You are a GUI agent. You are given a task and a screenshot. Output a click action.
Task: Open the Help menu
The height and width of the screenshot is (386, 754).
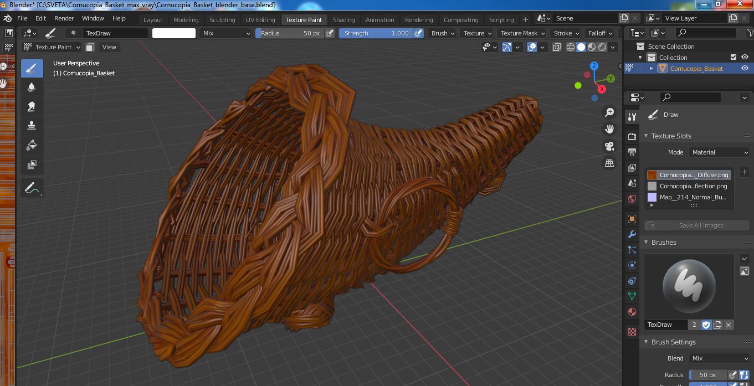[119, 18]
